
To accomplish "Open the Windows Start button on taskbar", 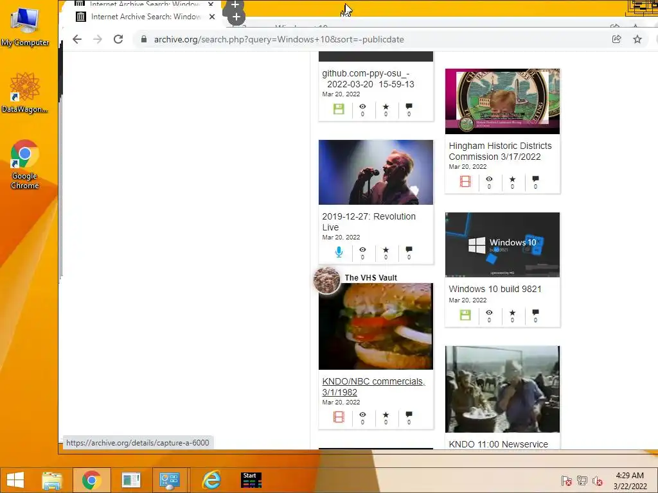I will [15, 480].
